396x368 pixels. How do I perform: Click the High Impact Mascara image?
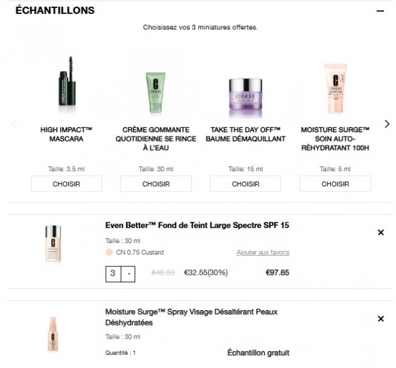66,85
